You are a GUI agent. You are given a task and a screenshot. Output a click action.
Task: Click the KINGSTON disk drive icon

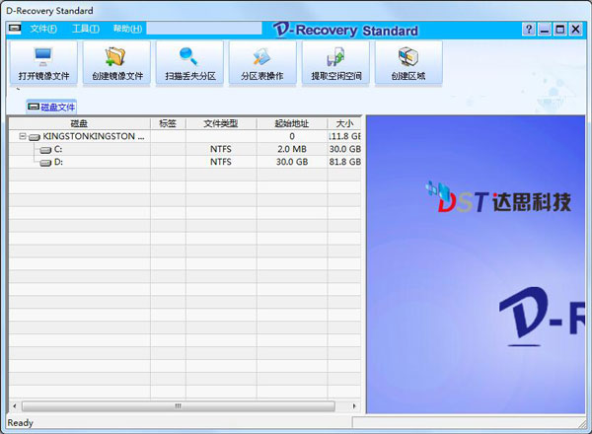(x=35, y=137)
